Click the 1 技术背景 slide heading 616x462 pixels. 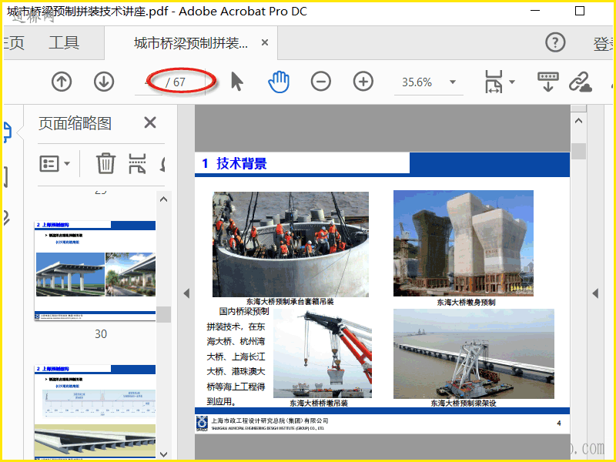tap(235, 163)
